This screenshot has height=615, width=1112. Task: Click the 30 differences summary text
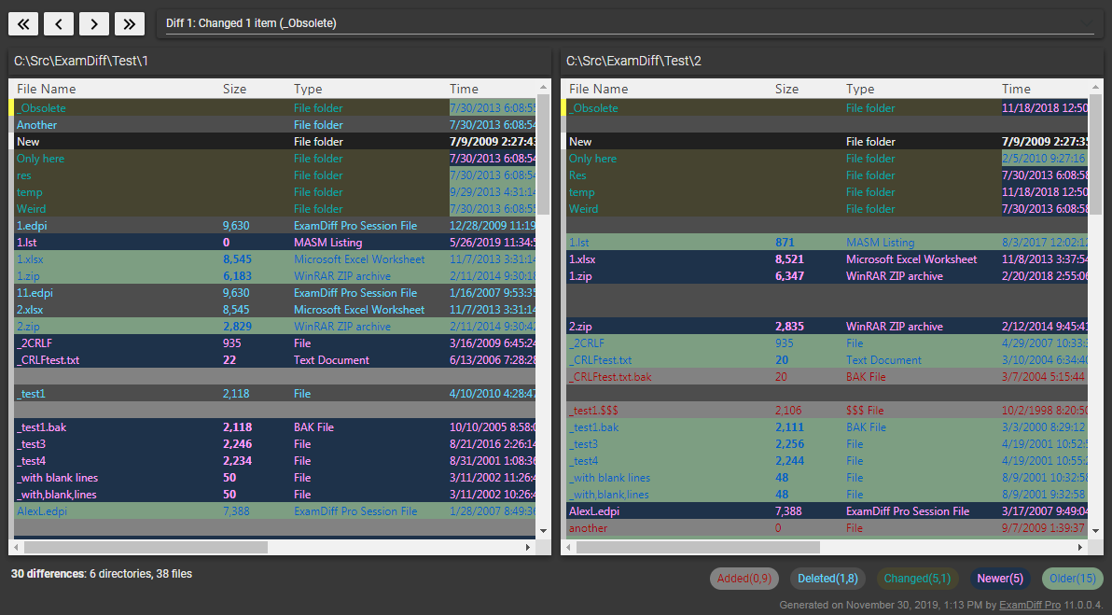pos(102,574)
